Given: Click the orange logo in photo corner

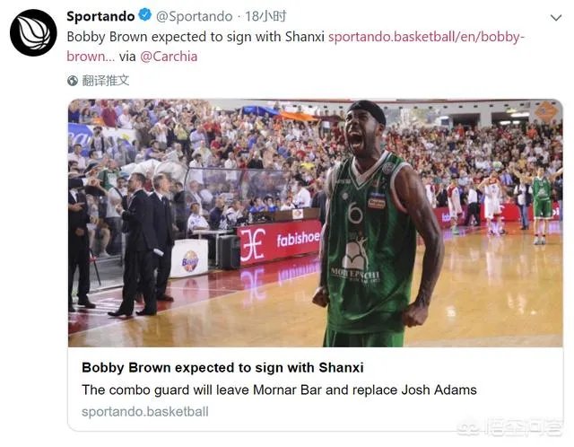Looking at the screenshot, I should [x=546, y=111].
